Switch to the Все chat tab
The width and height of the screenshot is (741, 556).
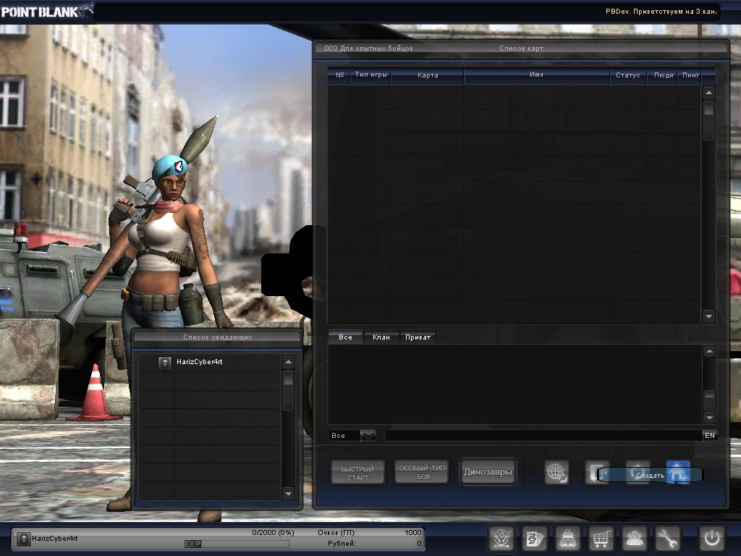click(x=345, y=337)
